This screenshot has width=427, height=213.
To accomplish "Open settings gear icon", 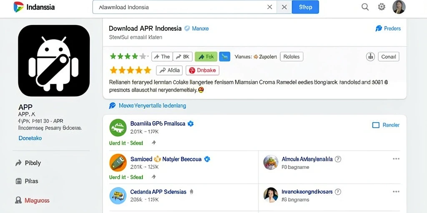I will (x=382, y=7).
